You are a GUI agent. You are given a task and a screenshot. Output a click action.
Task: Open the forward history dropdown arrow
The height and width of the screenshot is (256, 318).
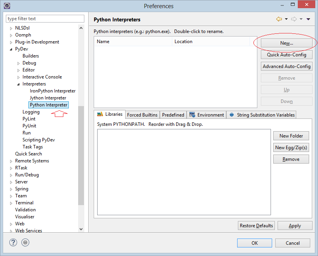[x=301, y=19]
